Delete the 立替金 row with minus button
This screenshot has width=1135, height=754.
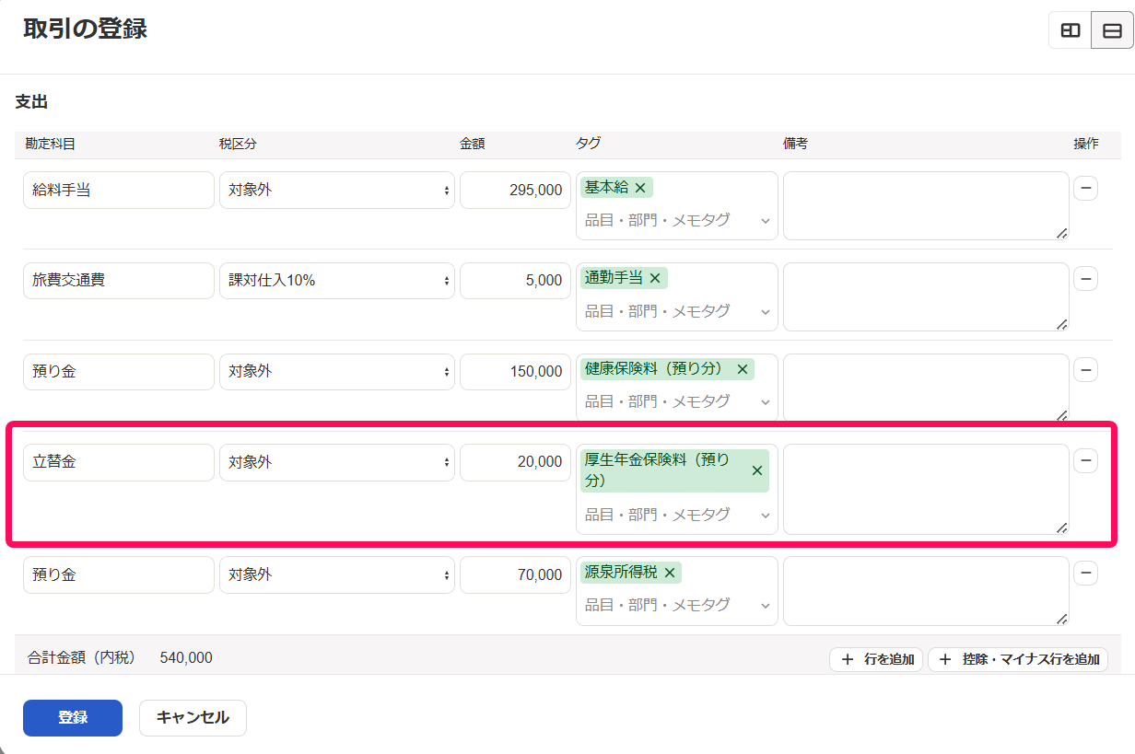click(x=1086, y=460)
